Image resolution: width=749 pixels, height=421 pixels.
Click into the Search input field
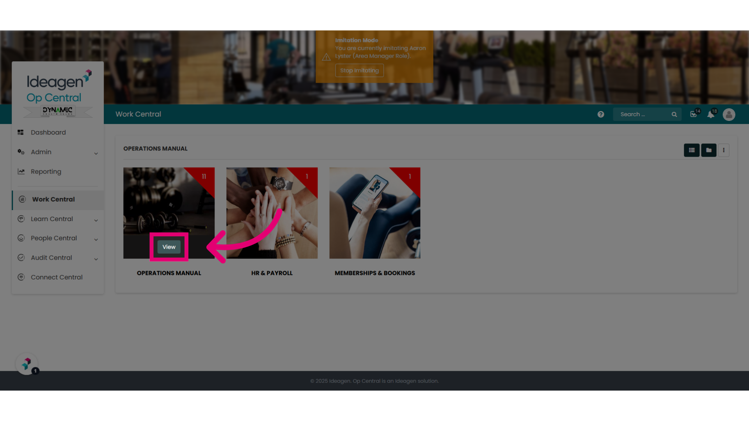tap(643, 114)
